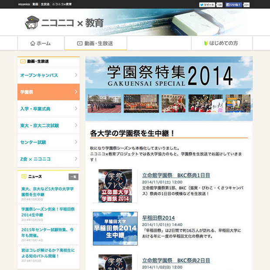Click date 2014/11/01(土) 14:40
The height and width of the screenshot is (270, 270).
point(162,225)
